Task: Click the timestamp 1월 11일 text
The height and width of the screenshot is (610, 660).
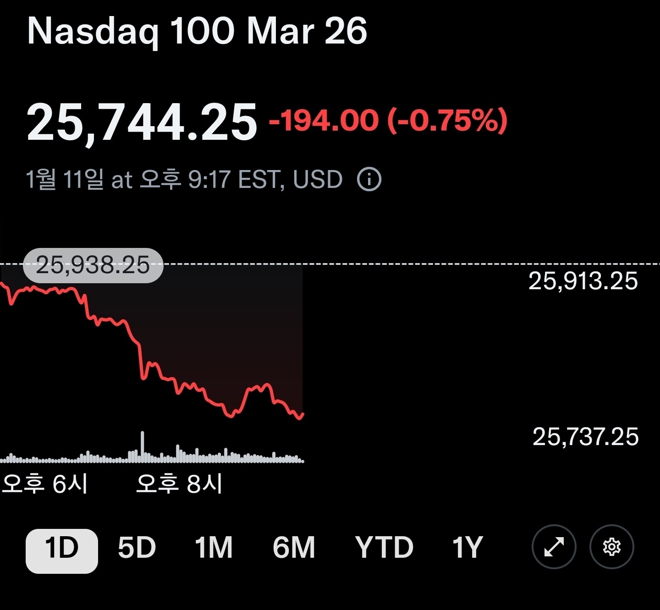Action: 64,179
